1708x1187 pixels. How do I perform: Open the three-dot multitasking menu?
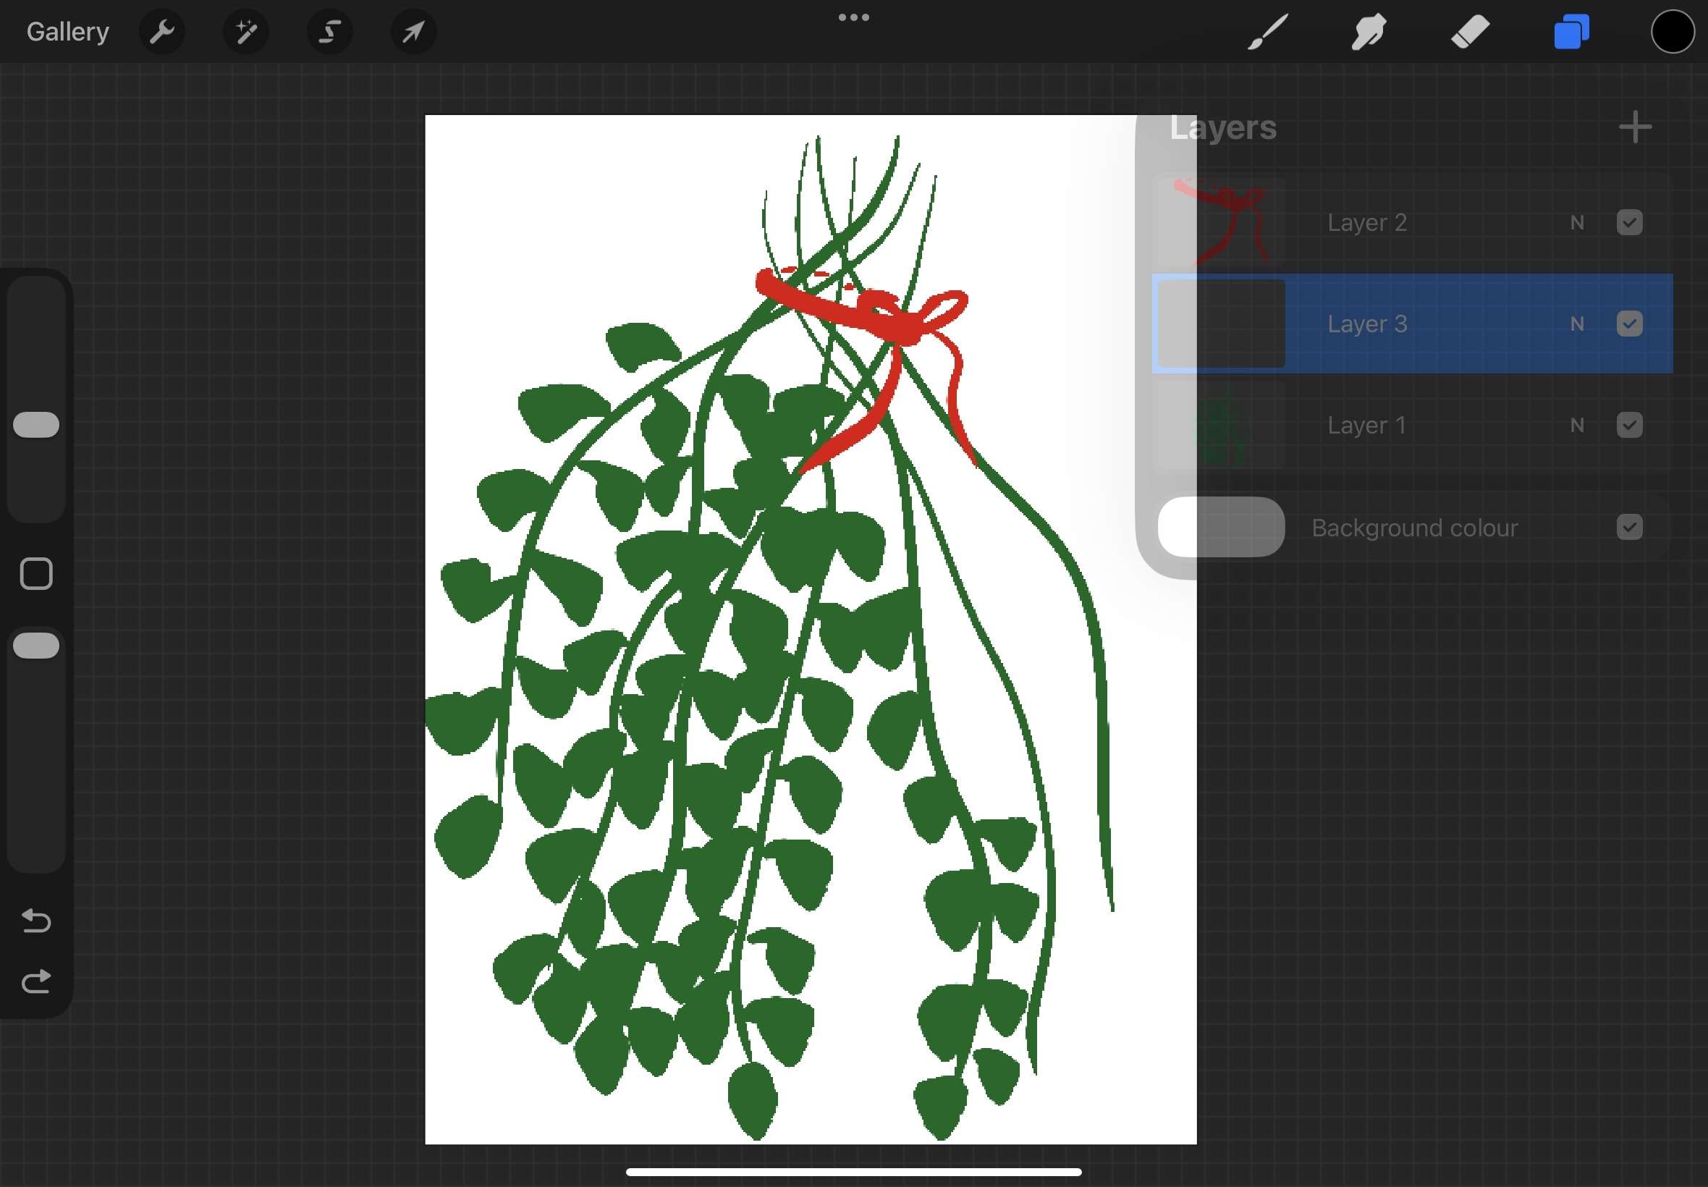[853, 17]
